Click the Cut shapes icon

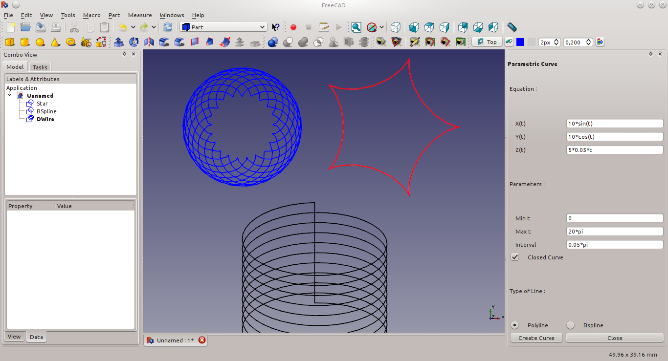[288, 42]
